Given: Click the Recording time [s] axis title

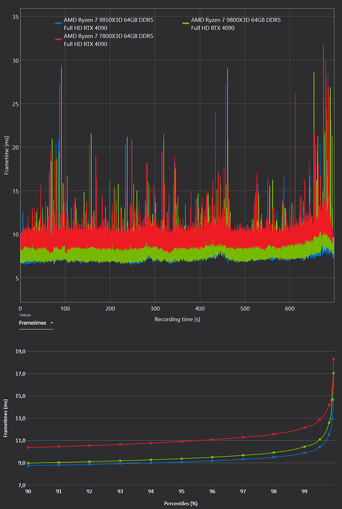Looking at the screenshot, I should (177, 320).
